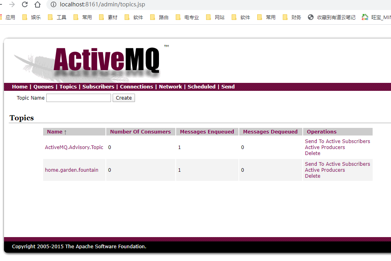Viewport: 391px width, 261px height.
Task: Open the 娱乐 bookmark folder
Action: tap(32, 17)
